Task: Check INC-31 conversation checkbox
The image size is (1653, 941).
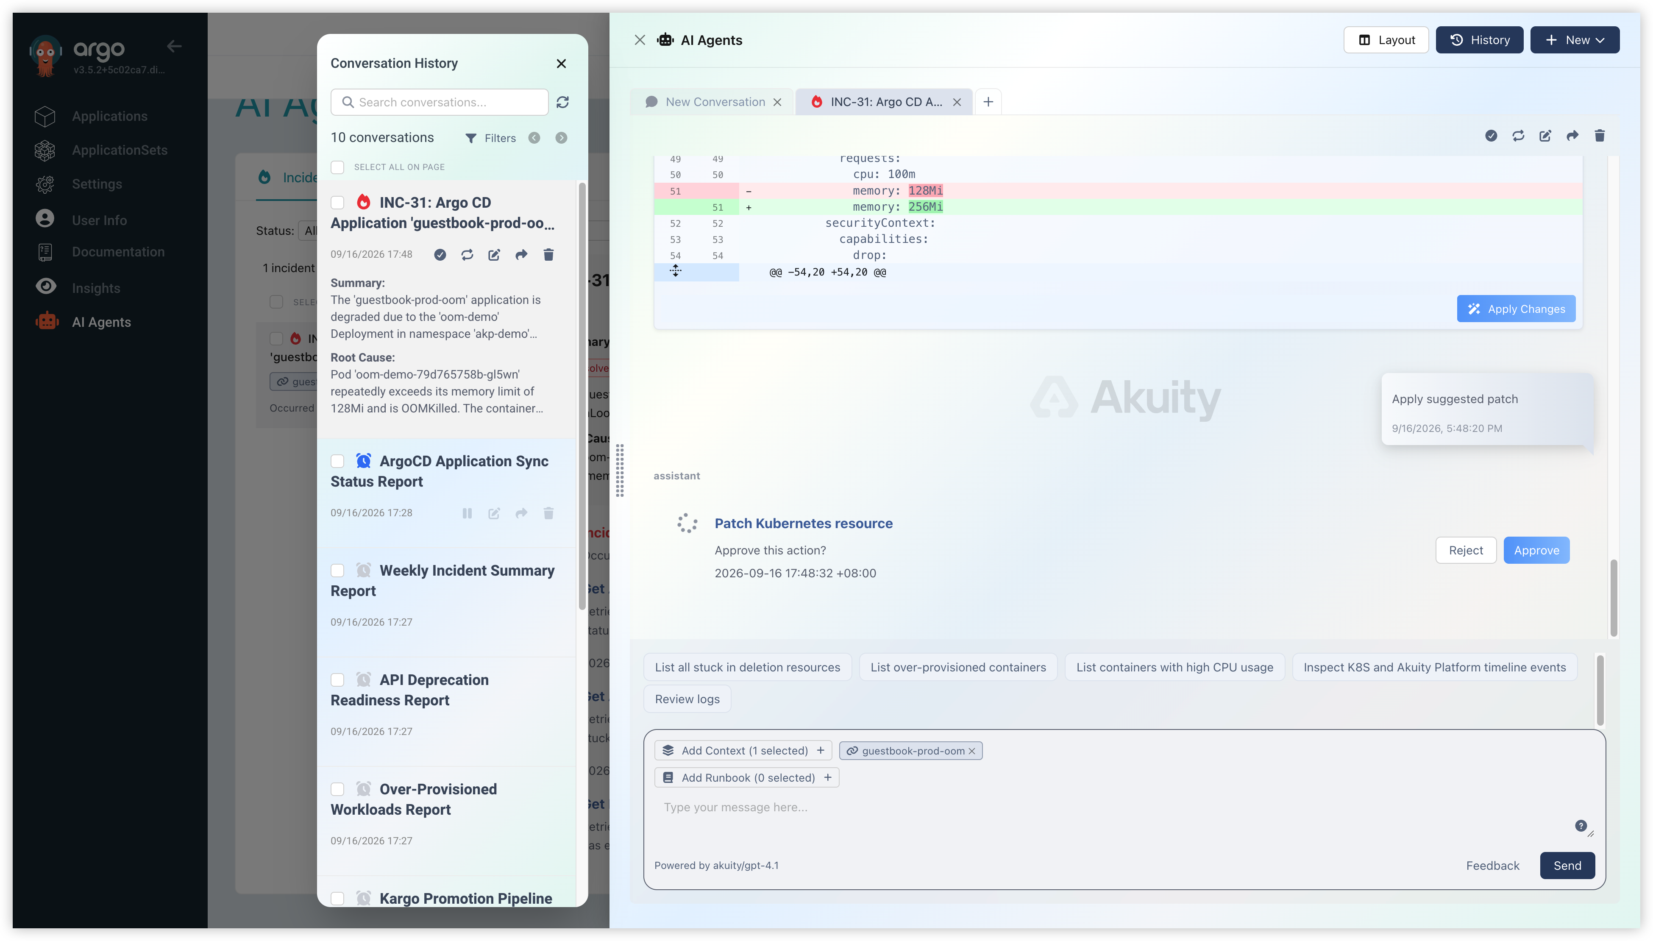Action: 337,202
